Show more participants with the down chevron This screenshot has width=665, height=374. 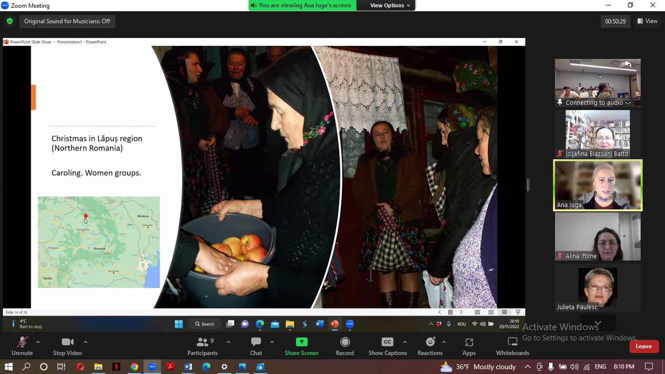pyautogui.click(x=598, y=323)
